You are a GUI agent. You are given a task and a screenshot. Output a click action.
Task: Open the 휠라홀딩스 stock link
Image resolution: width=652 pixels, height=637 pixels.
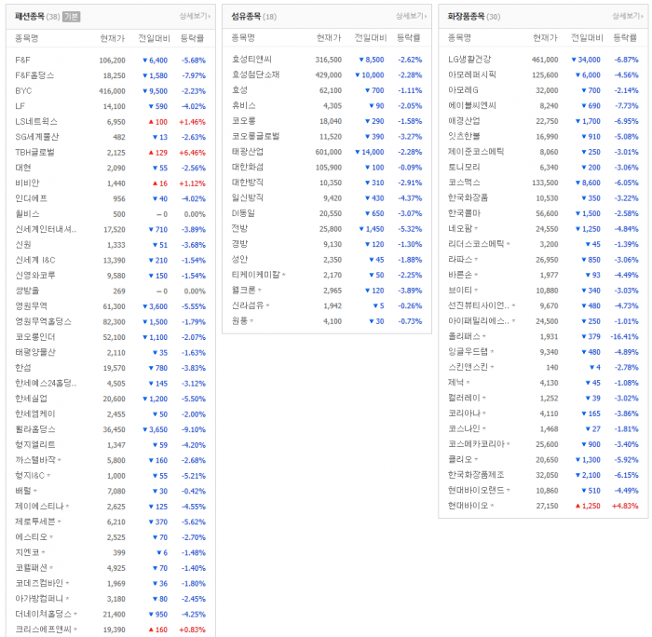click(x=35, y=429)
